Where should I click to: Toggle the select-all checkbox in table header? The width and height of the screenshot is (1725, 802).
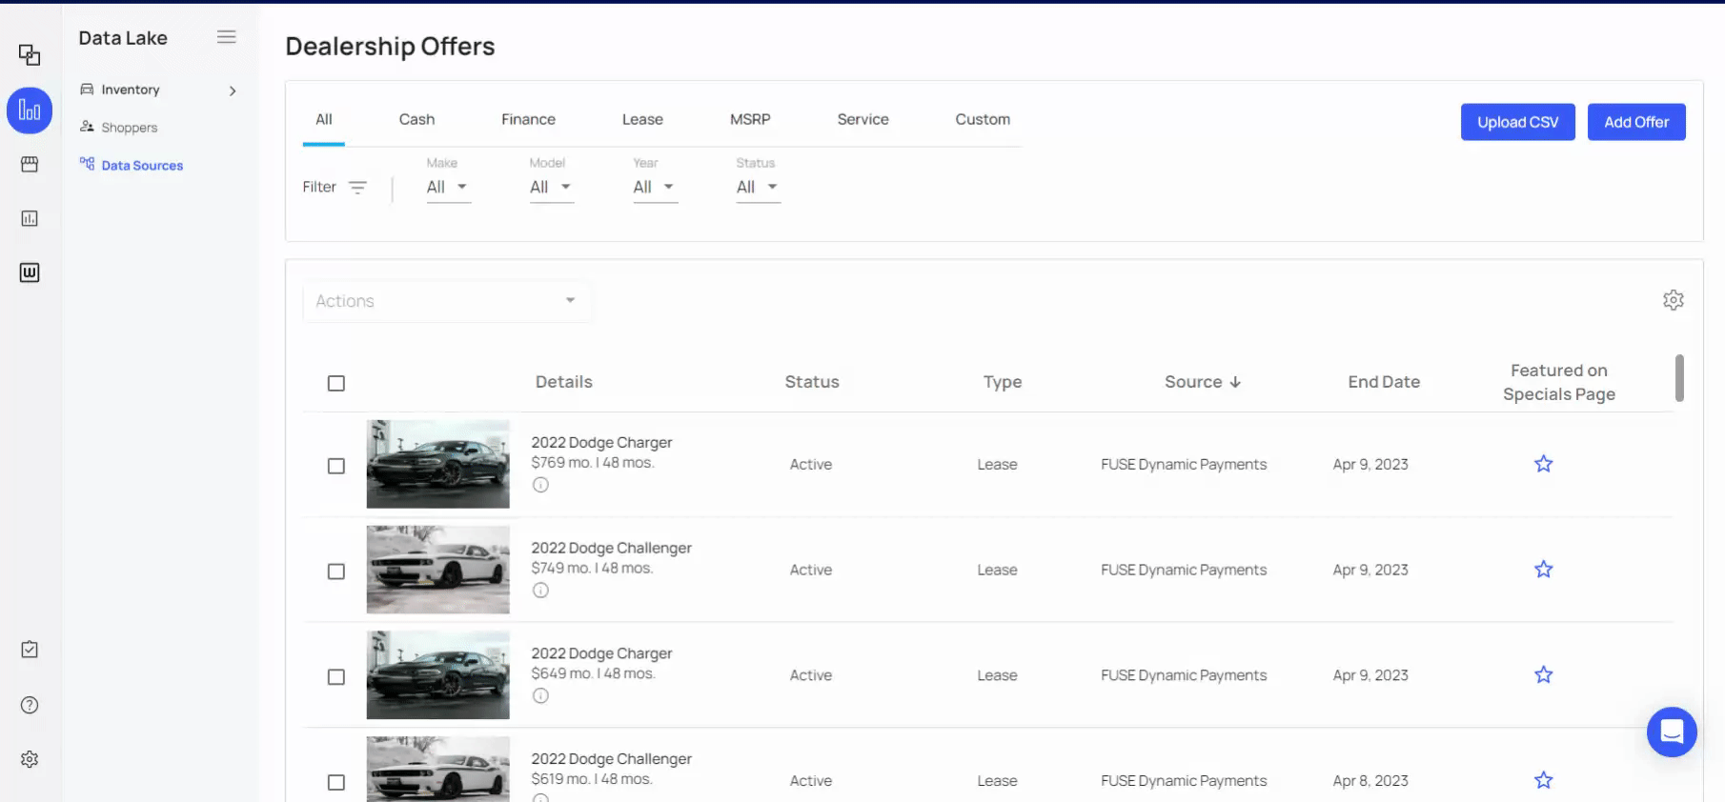point(336,383)
